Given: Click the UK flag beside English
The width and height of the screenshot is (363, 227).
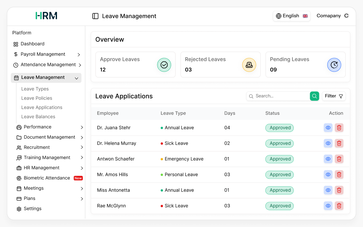Looking at the screenshot, I should 305,16.
